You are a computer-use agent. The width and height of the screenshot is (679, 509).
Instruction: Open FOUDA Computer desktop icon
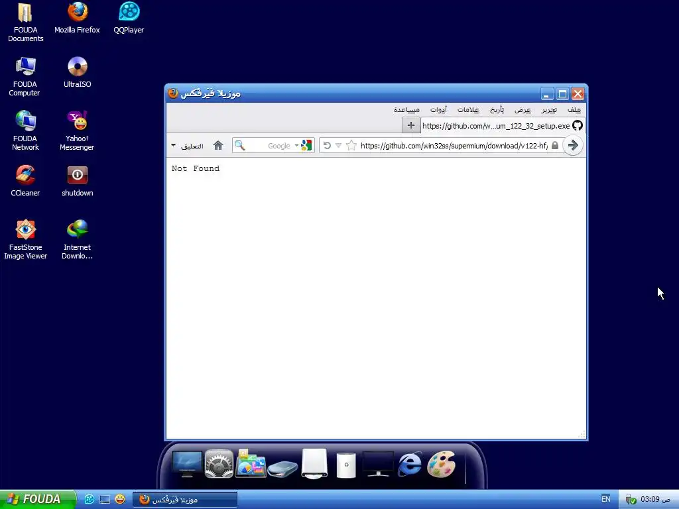25,77
